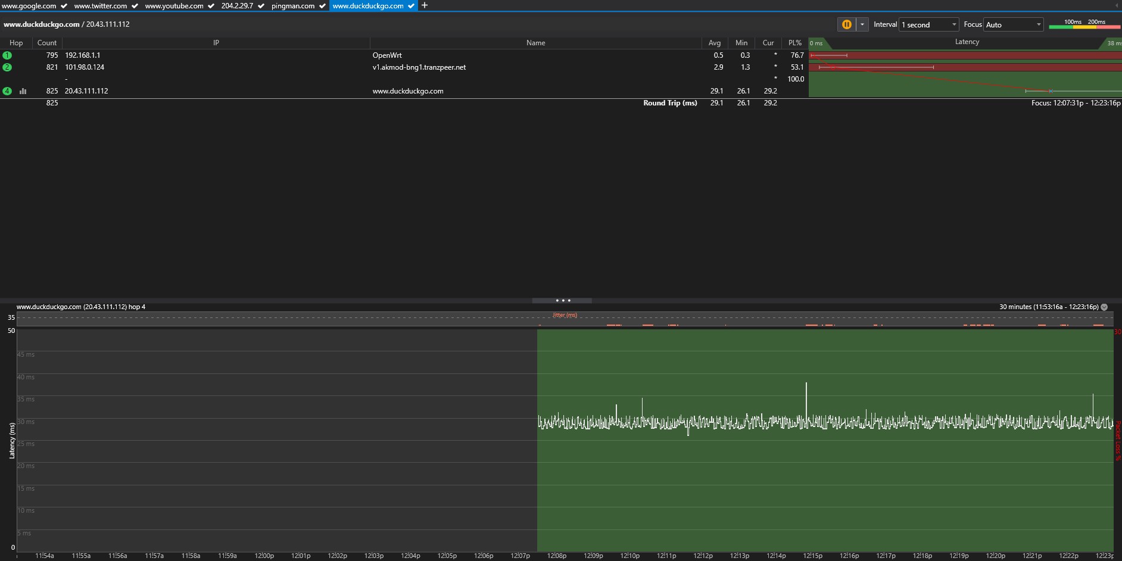1122x561 pixels.
Task: Click the green hop 2 status circle
Action: tap(7, 67)
